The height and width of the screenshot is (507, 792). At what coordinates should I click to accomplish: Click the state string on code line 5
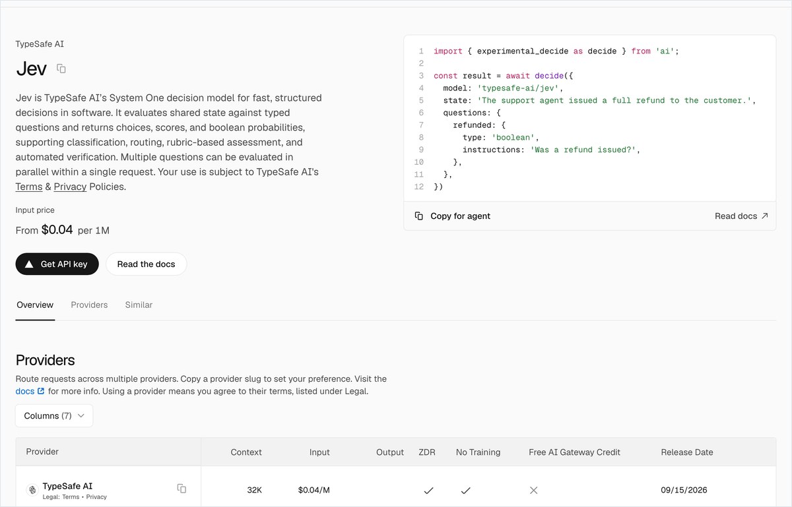(x=614, y=100)
